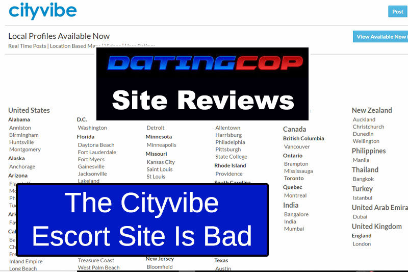
Task: Go to the Fort Lauderdale listings
Action: (97, 152)
